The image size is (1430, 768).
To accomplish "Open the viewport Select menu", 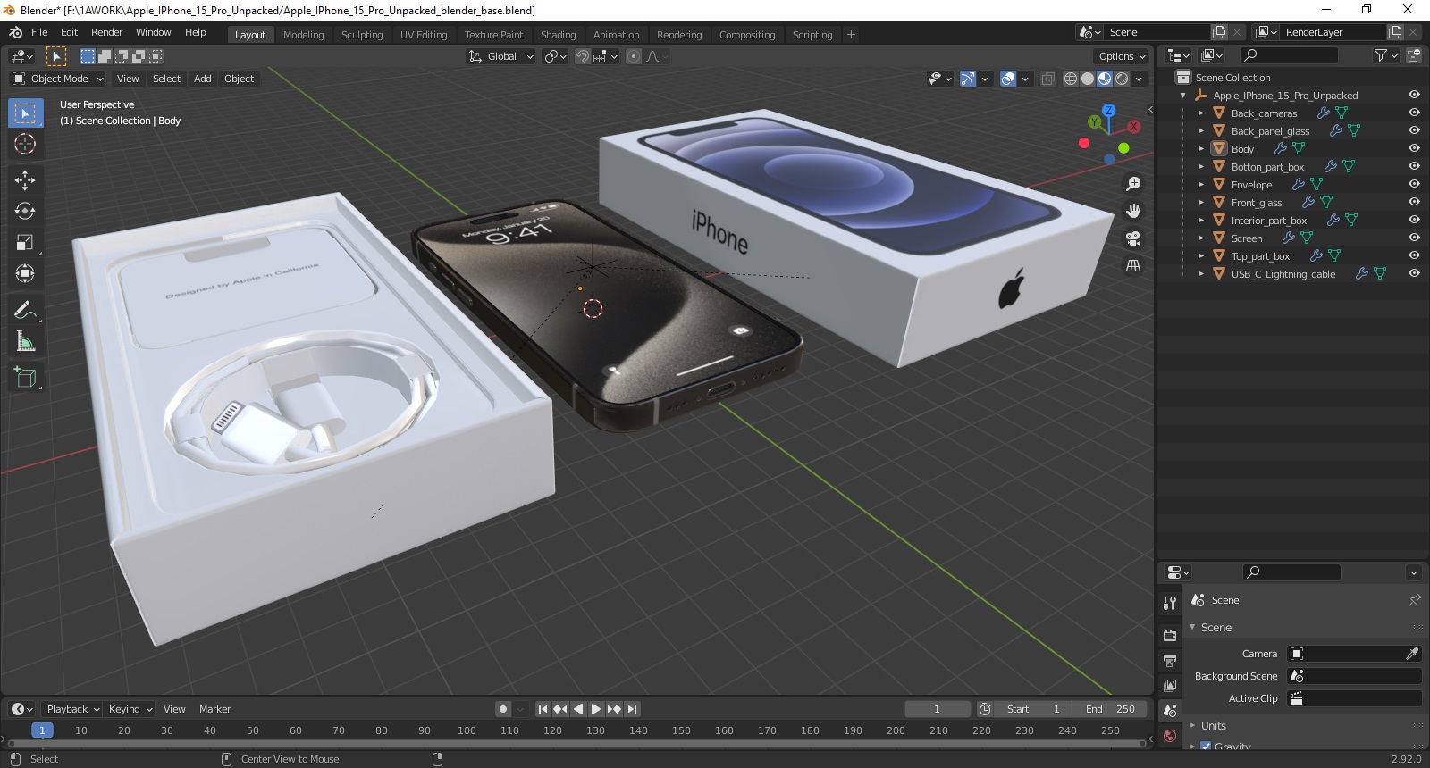I will click(x=166, y=79).
